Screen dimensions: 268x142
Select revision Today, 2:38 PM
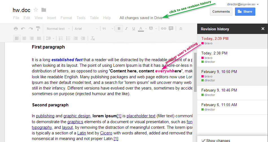pos(232,58)
